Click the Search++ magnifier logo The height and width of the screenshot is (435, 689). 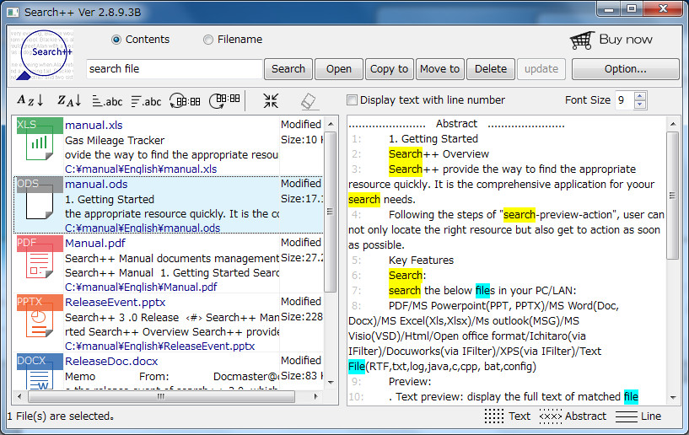[x=42, y=55]
